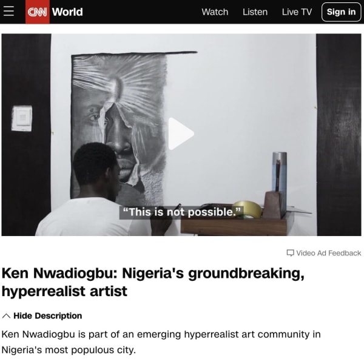Click the Video Ad Feedback text link
Screen dimensions: 364x364
[x=328, y=253]
